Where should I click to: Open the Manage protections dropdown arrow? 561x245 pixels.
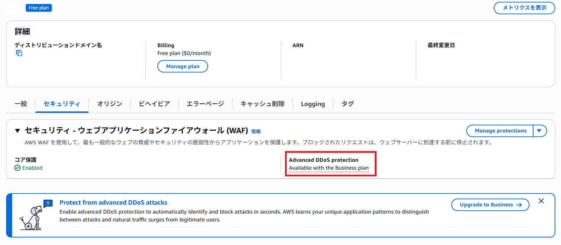(539, 131)
